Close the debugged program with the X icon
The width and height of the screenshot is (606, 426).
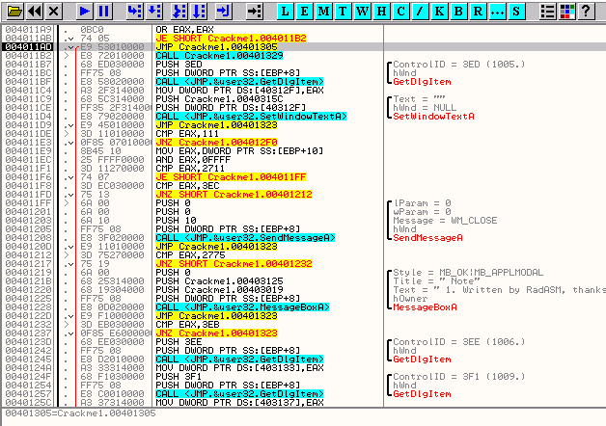click(x=54, y=11)
